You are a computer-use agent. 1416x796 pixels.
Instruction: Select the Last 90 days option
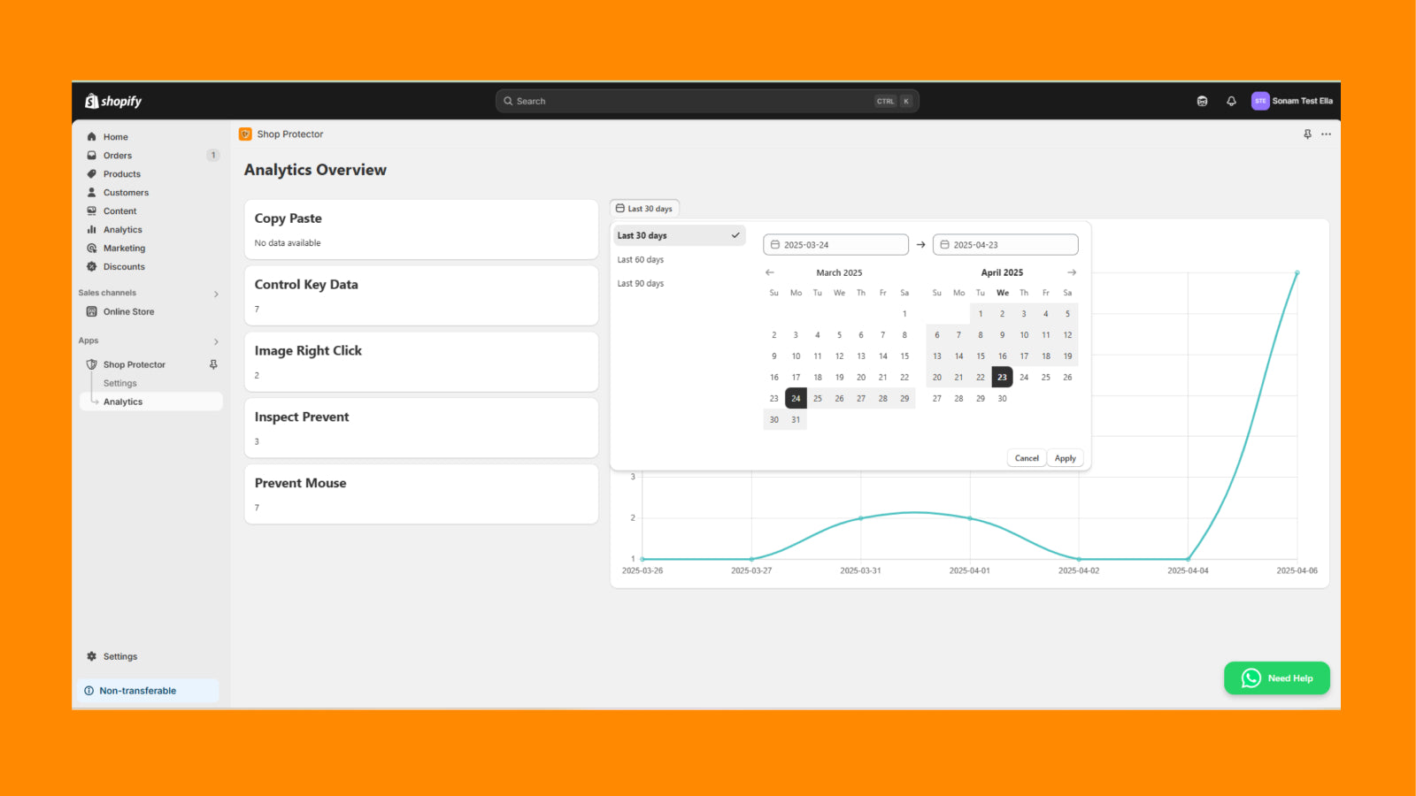pyautogui.click(x=640, y=283)
